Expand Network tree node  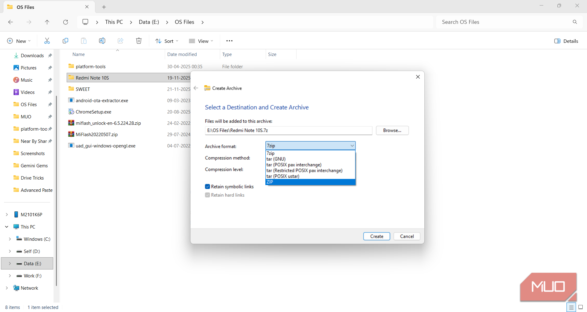(7, 288)
